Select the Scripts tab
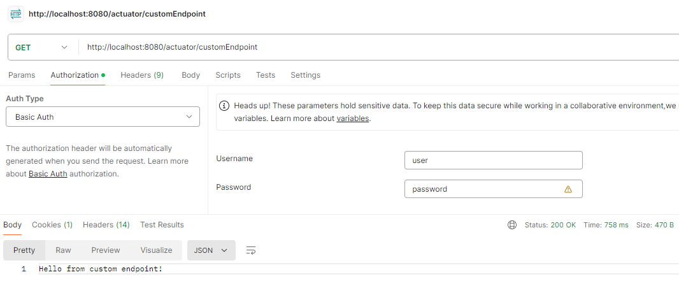The height and width of the screenshot is (307, 679). 228,75
